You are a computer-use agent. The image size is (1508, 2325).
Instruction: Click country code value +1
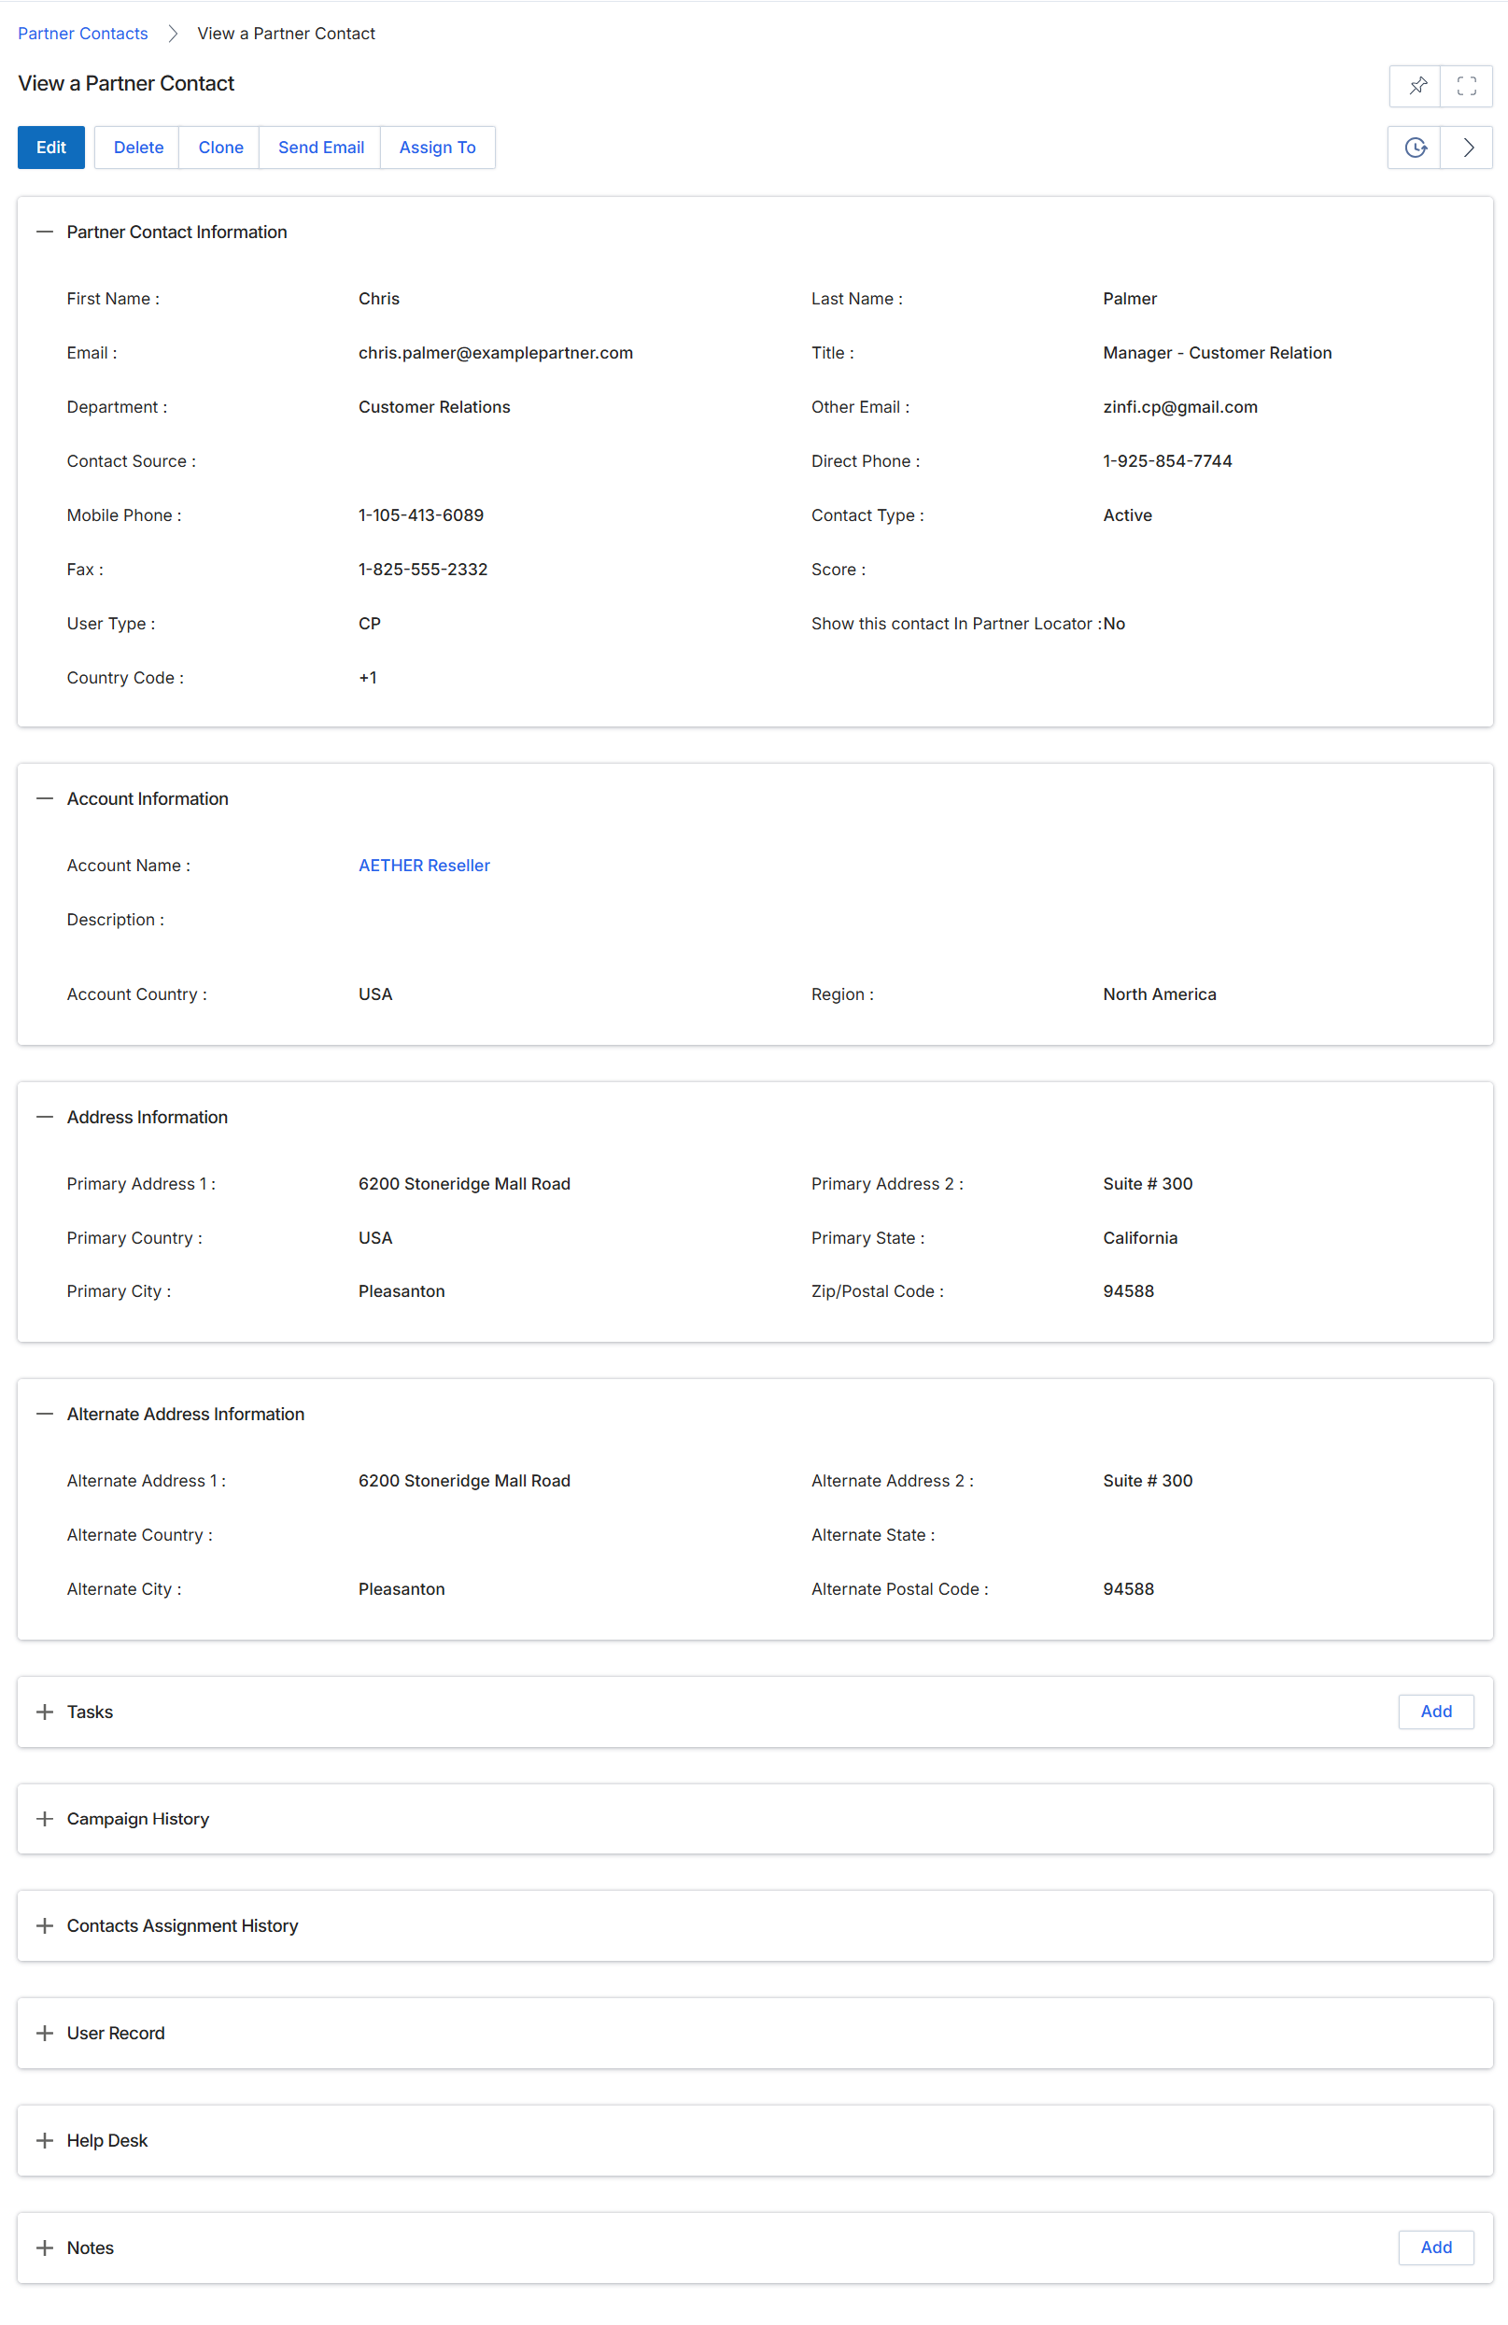pos(367,678)
